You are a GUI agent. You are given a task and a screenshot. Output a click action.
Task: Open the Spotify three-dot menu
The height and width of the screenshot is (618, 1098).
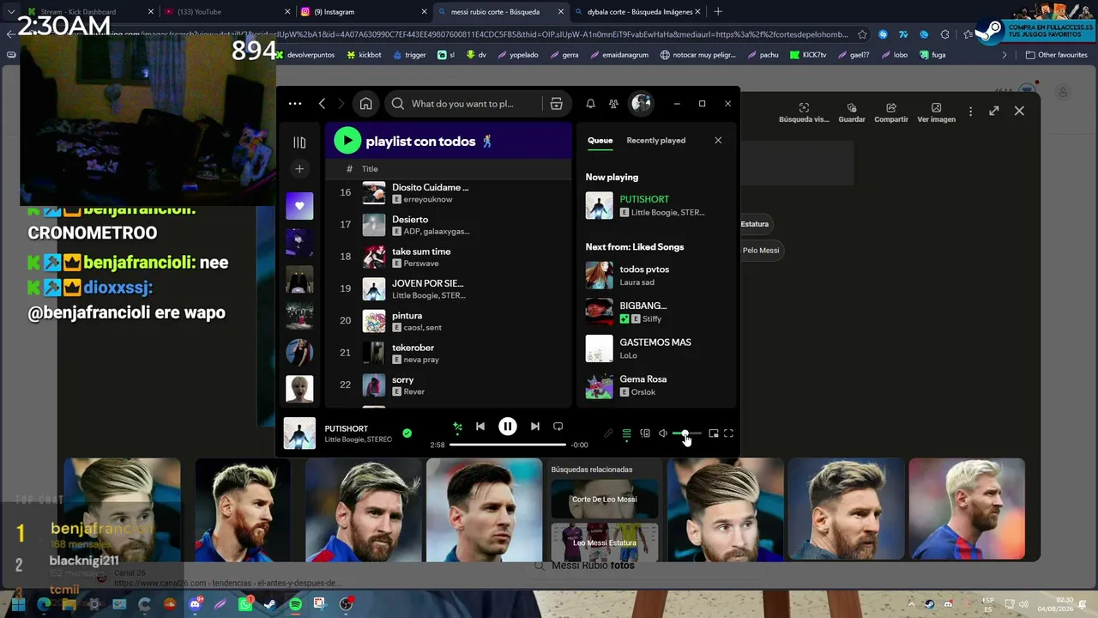pos(295,104)
